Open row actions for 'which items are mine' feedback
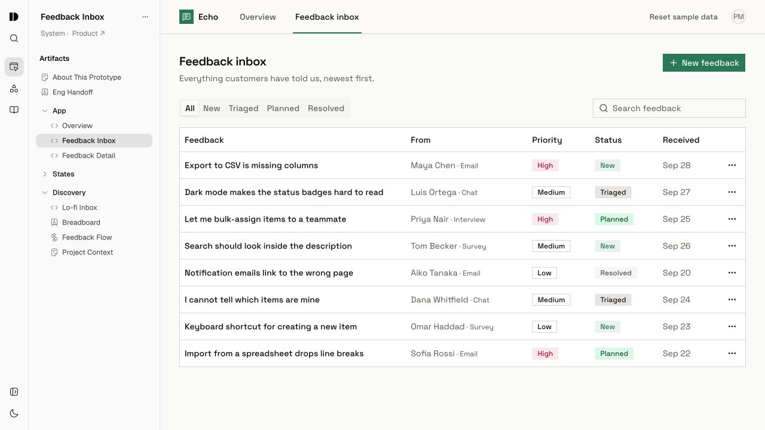The height and width of the screenshot is (430, 765). 732,300
